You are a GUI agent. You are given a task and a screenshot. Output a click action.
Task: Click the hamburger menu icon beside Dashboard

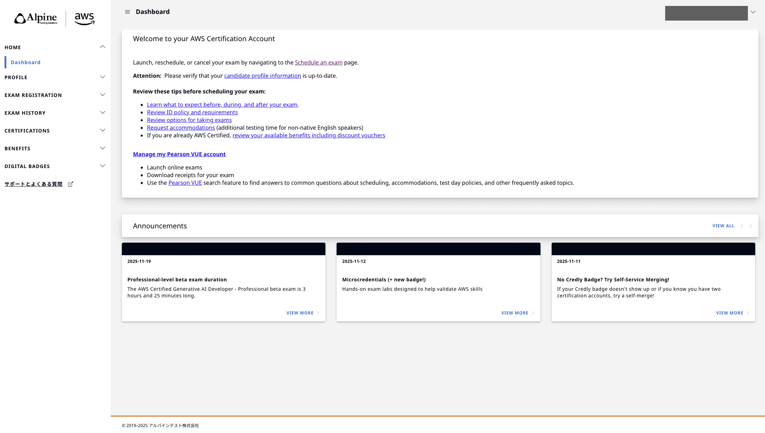coord(127,12)
